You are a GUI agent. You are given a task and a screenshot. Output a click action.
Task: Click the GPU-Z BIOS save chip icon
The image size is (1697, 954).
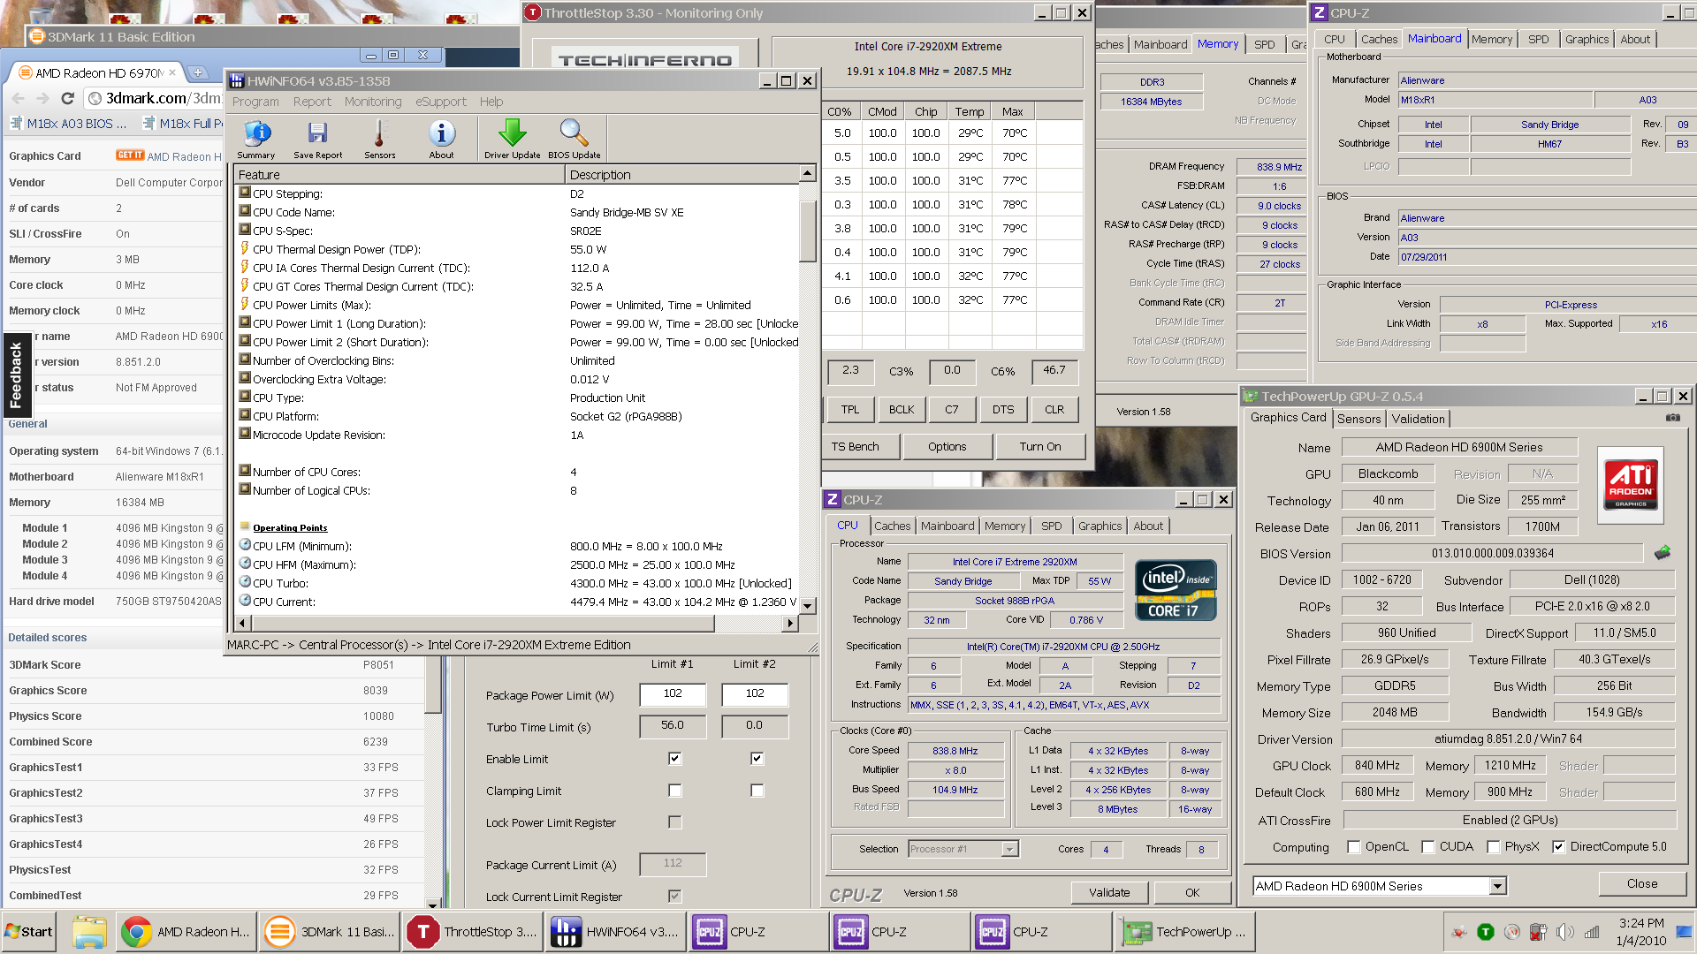(1663, 553)
